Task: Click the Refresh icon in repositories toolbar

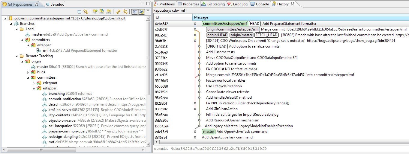Action: pos(118,12)
